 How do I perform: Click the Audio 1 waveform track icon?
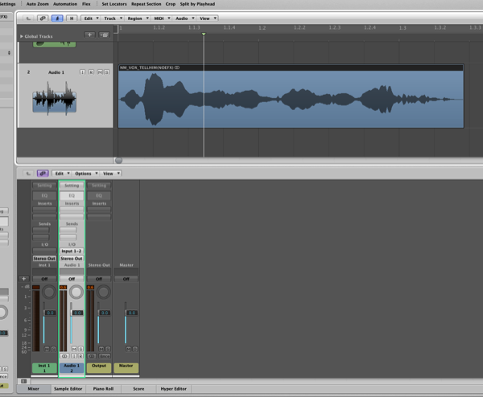pyautogui.click(x=53, y=100)
